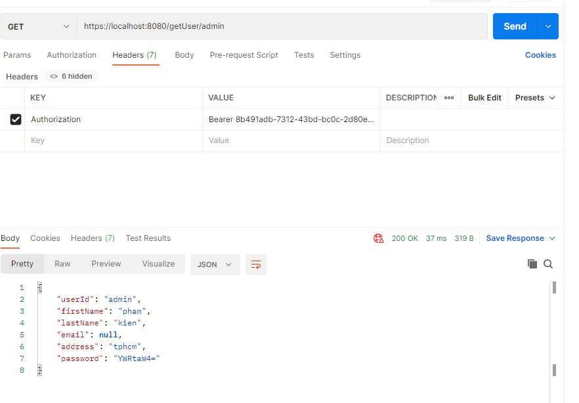Click Bulk Edit
Image resolution: width=579 pixels, height=403 pixels.
point(484,98)
